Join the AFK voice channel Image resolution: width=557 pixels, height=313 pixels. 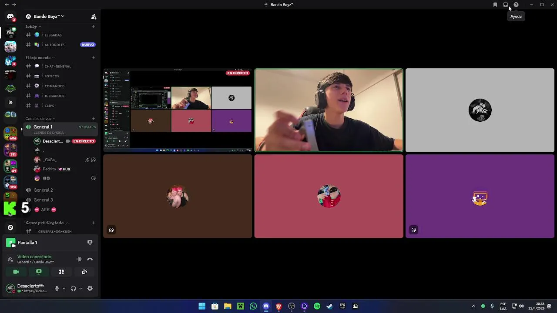tap(60, 210)
